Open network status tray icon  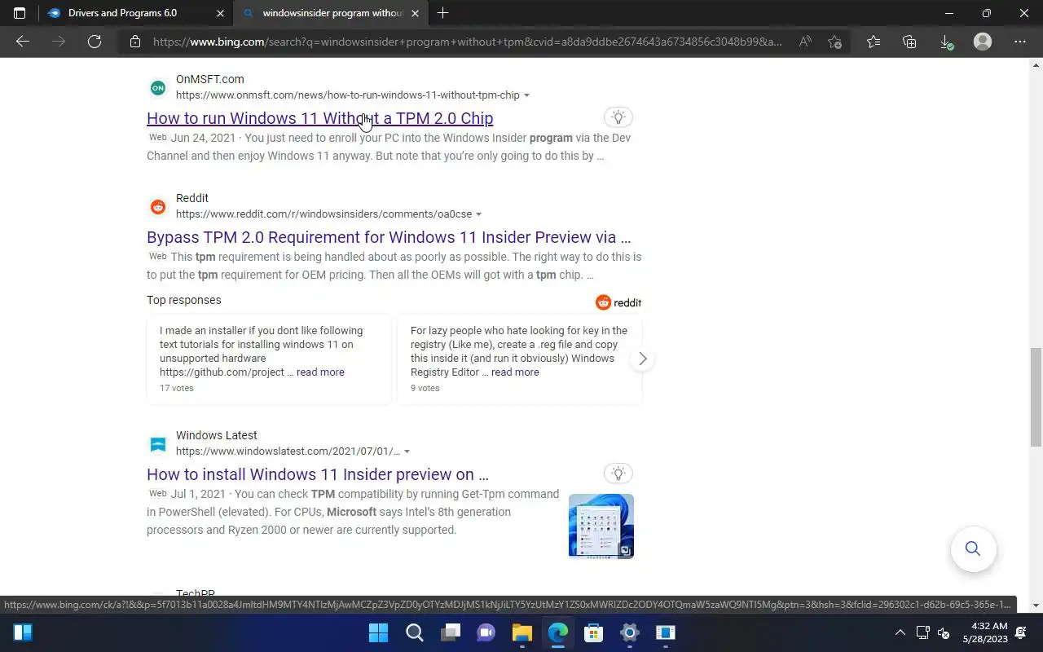(922, 632)
